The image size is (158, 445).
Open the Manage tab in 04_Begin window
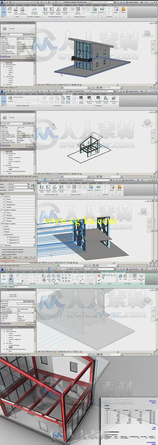[x=81, y=94]
